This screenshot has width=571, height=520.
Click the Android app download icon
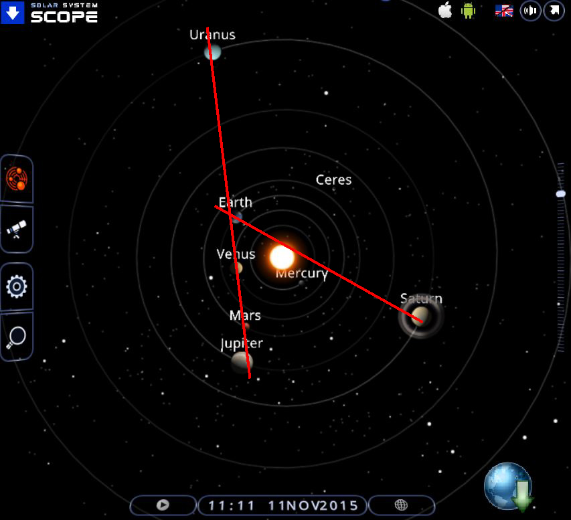[x=468, y=11]
